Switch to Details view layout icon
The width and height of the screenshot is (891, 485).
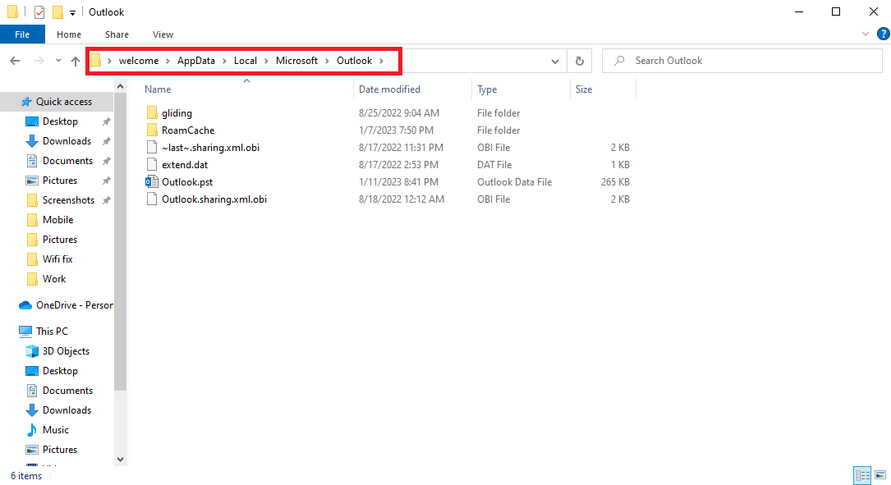coord(862,475)
